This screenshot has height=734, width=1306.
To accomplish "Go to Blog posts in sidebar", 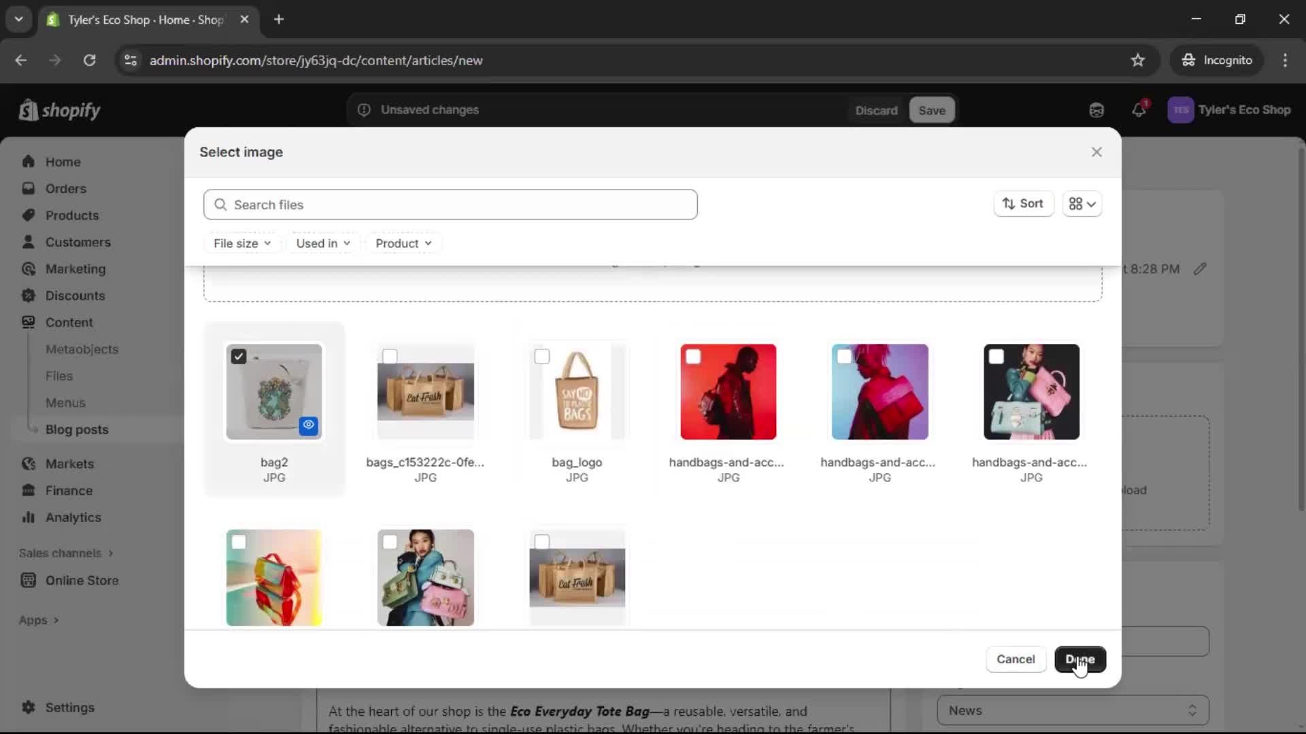I will click(x=78, y=429).
